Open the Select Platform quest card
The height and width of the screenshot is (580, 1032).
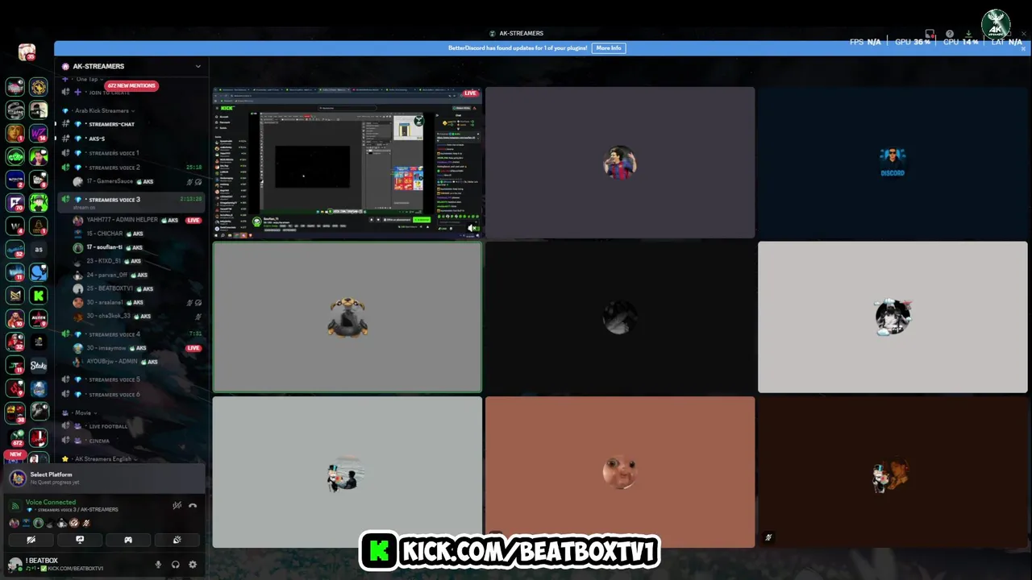click(x=104, y=478)
